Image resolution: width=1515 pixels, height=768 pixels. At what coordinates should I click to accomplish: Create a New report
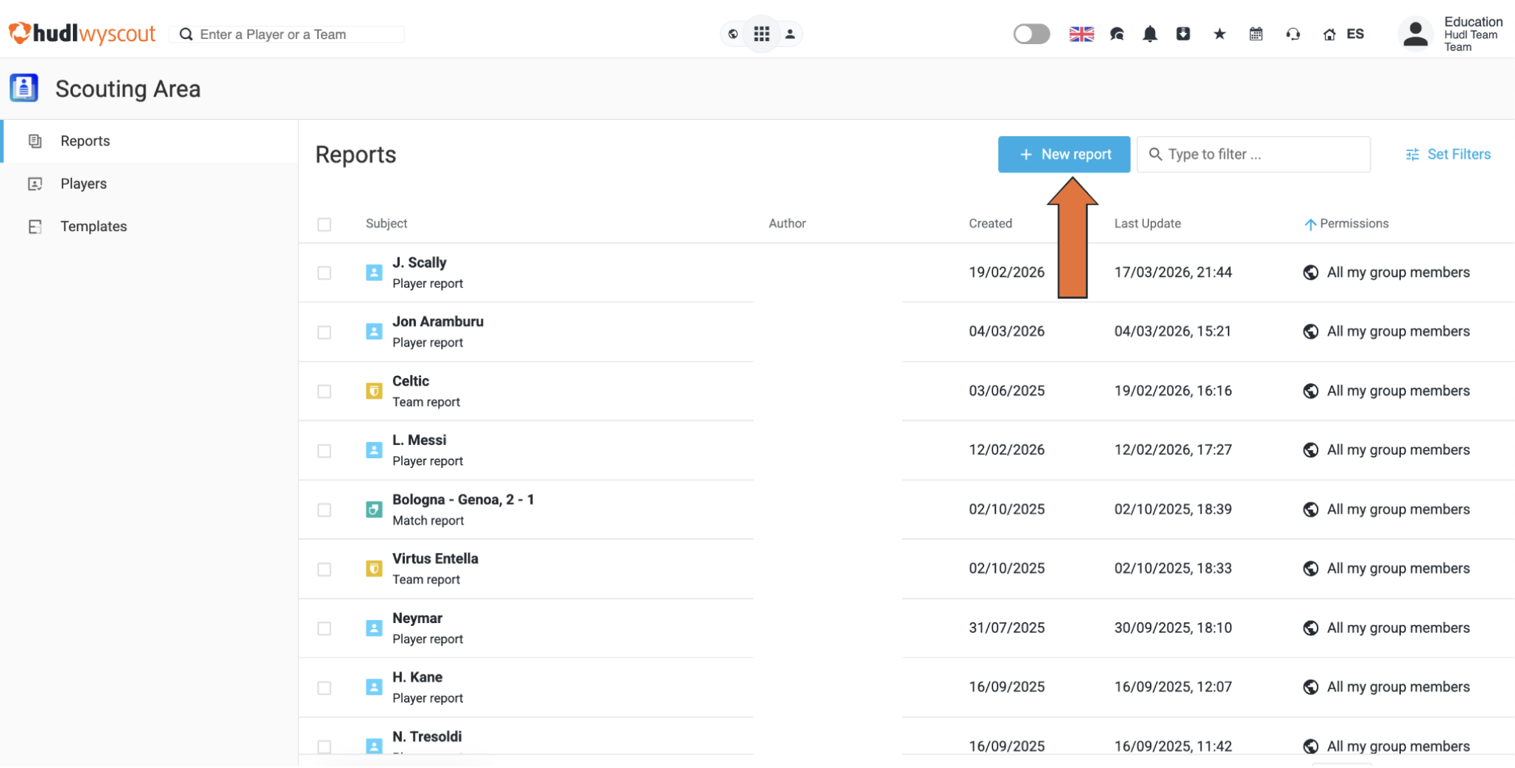[1064, 154]
